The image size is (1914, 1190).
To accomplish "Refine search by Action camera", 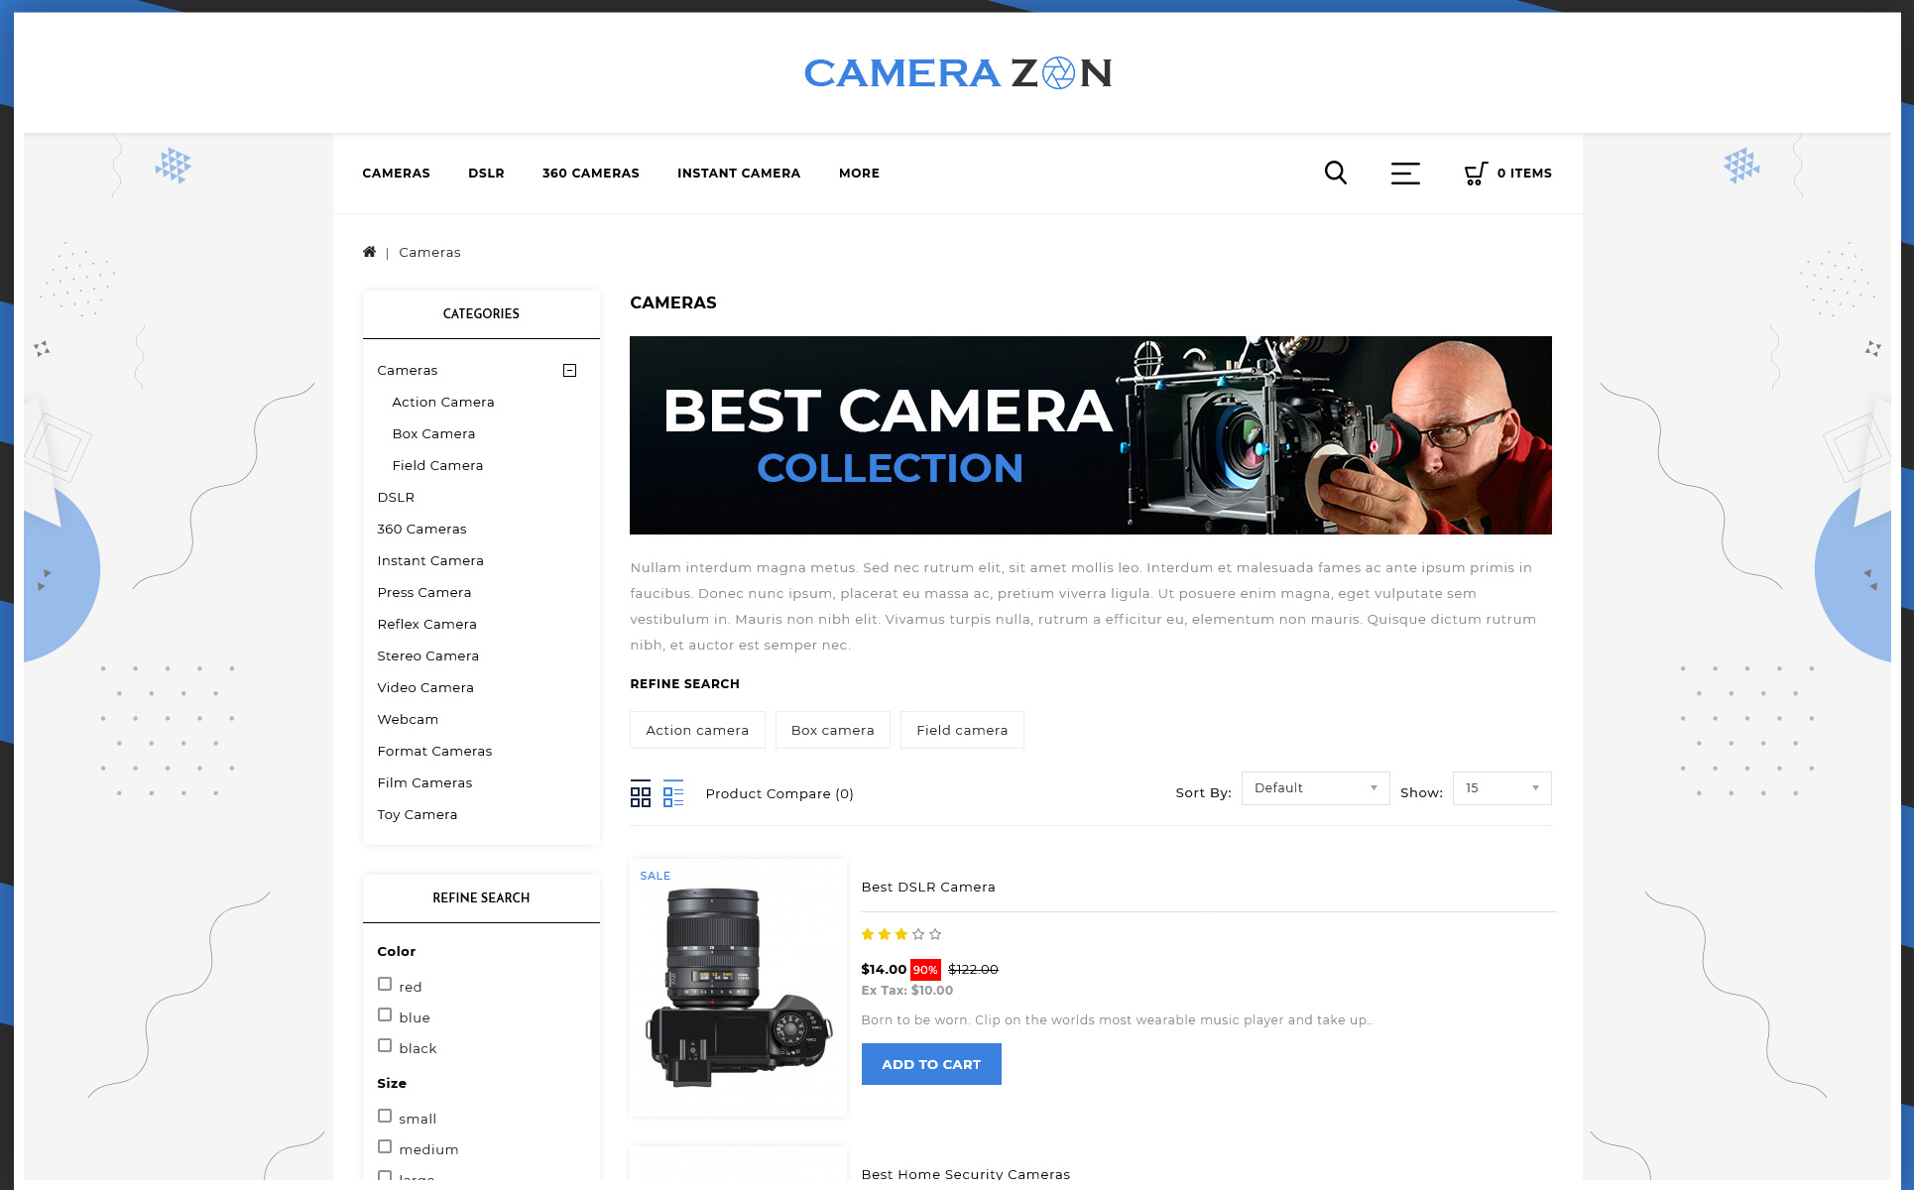I will [x=697, y=730].
